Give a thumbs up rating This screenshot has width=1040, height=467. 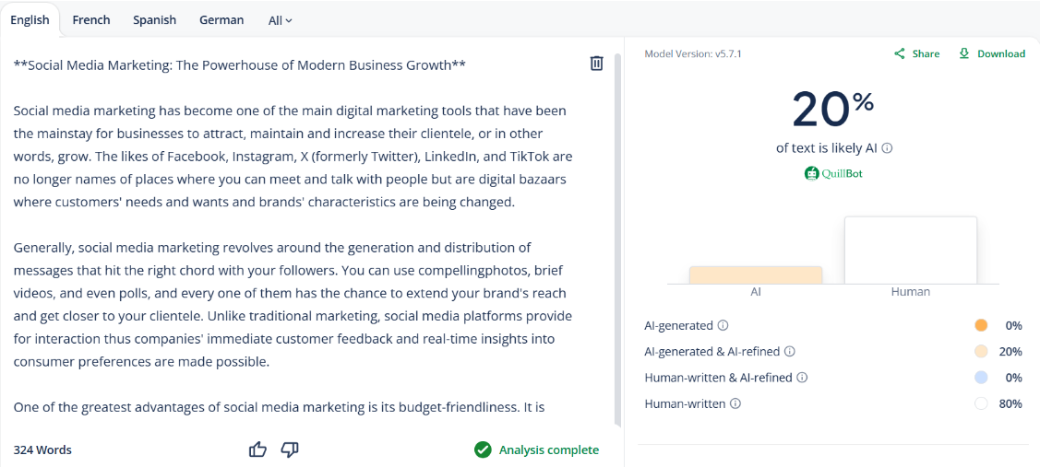tap(257, 449)
